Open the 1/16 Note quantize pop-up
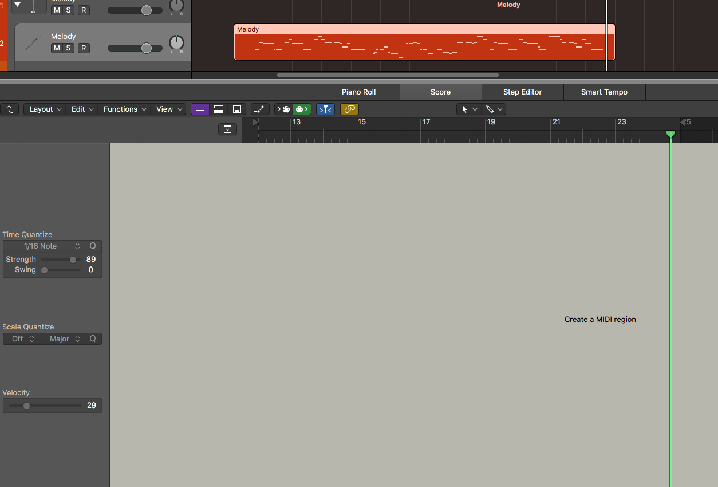Screen dimensions: 718x487 coord(44,246)
